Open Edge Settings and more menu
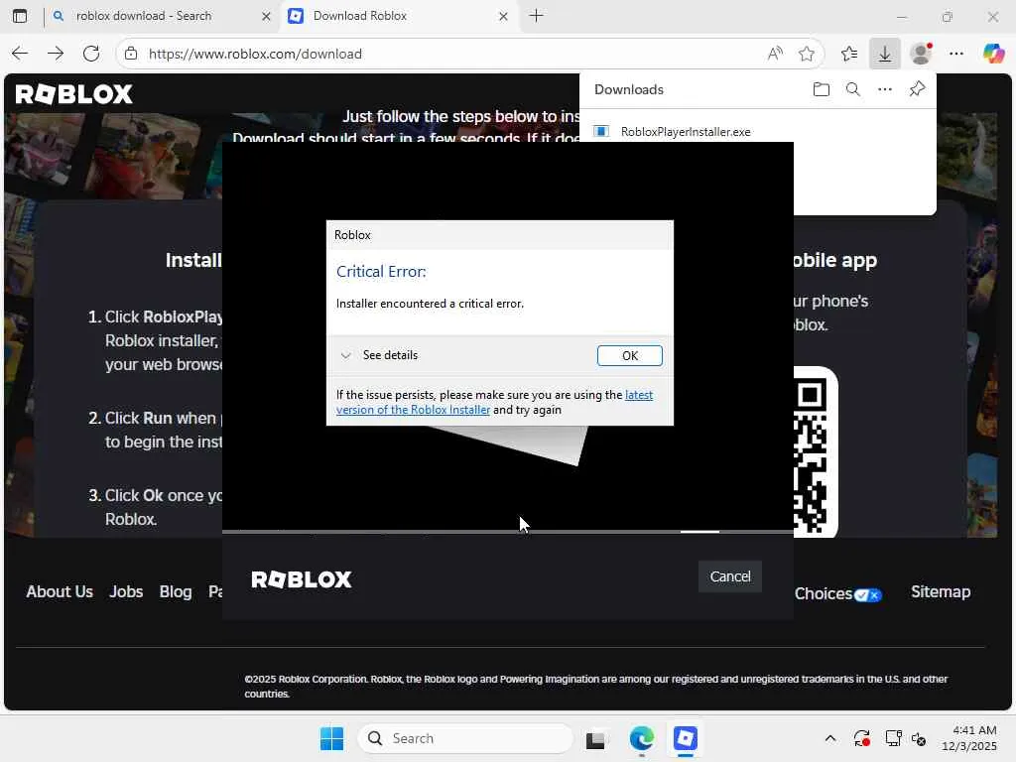Viewport: 1016px width, 762px height. (x=956, y=54)
